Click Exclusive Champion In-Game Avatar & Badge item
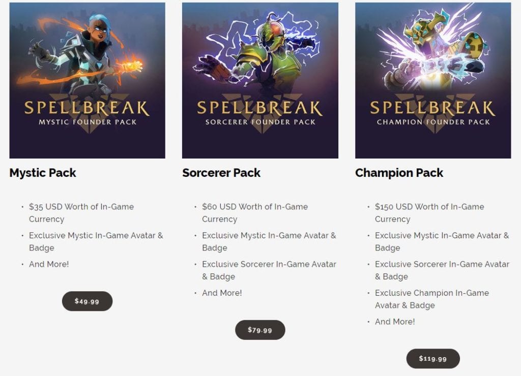The width and height of the screenshot is (521, 376). 432,299
